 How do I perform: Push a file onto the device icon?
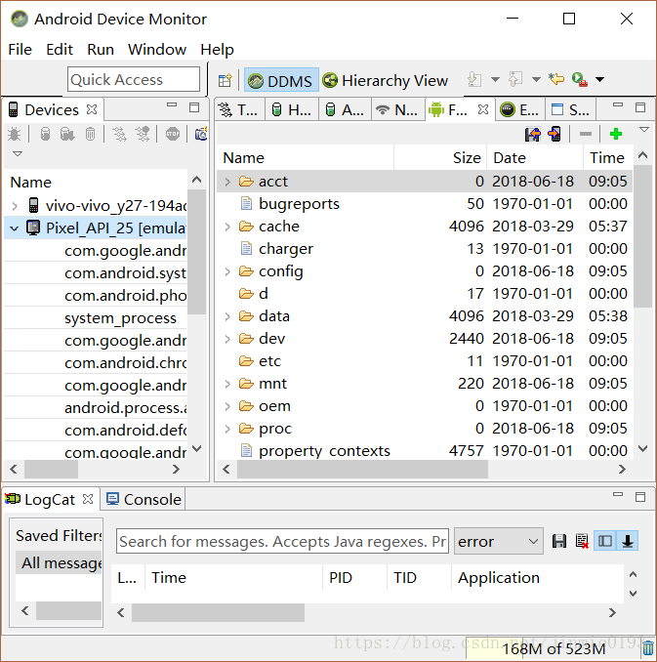554,135
